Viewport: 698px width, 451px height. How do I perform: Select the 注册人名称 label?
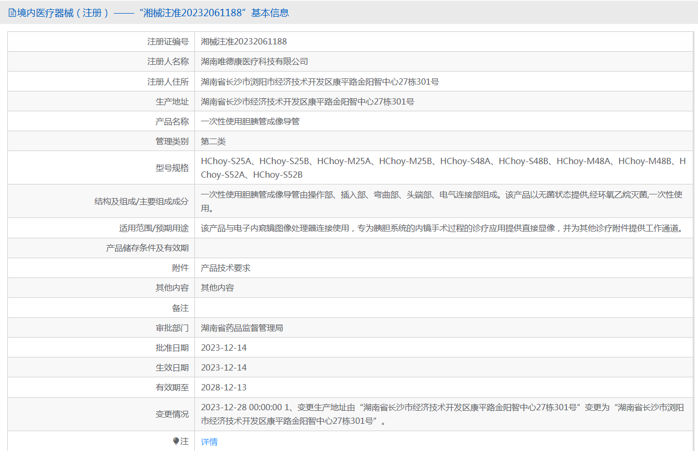168,62
